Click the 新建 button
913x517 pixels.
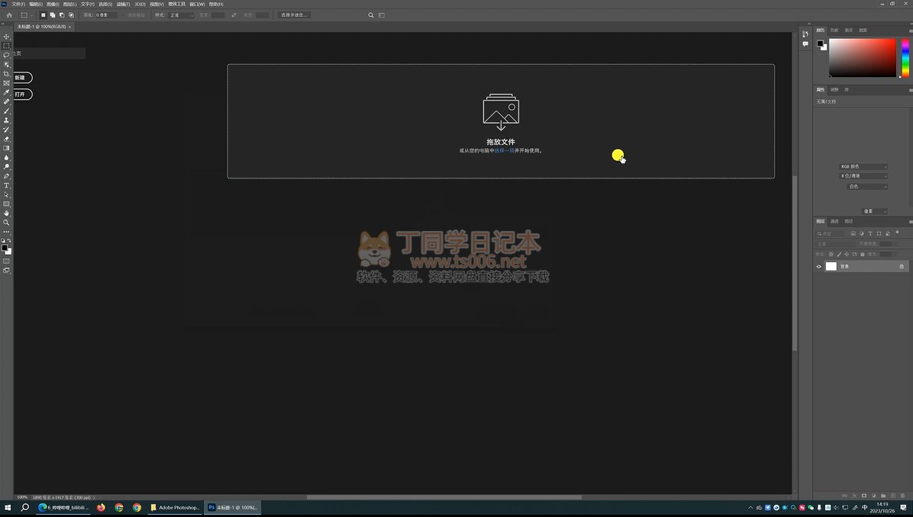pyautogui.click(x=21, y=78)
